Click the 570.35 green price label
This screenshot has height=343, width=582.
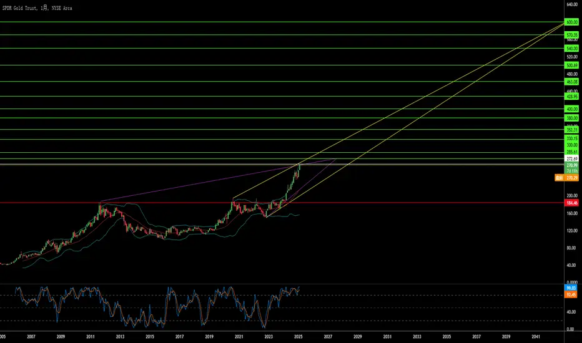[x=571, y=35]
